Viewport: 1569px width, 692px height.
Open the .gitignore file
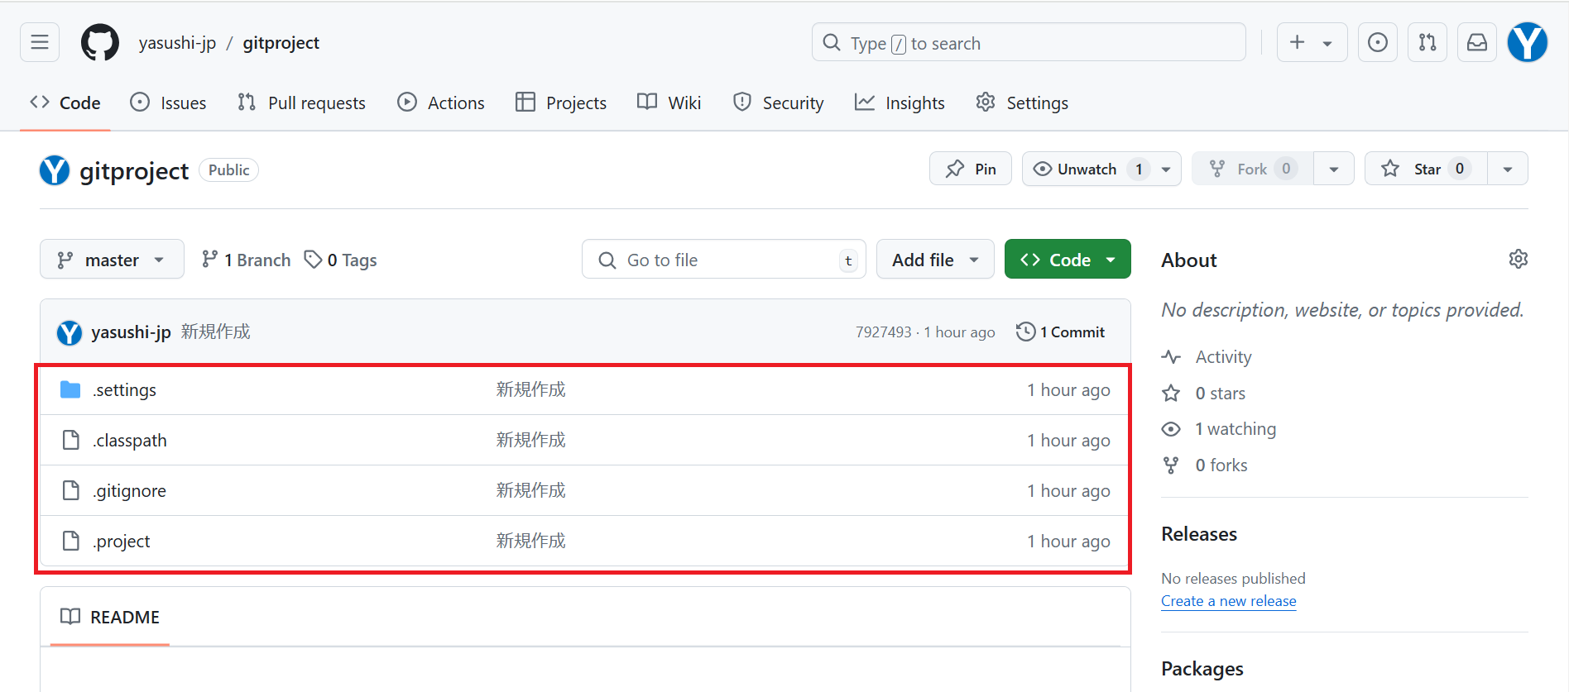coord(130,491)
